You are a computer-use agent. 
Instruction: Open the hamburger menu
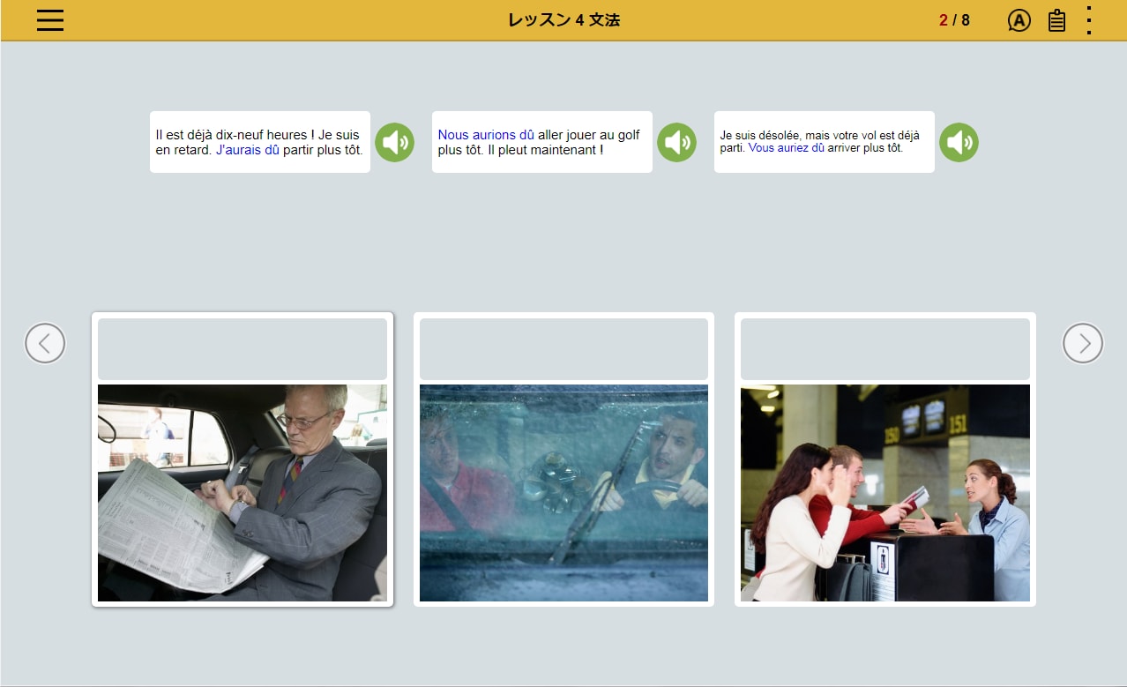click(50, 20)
